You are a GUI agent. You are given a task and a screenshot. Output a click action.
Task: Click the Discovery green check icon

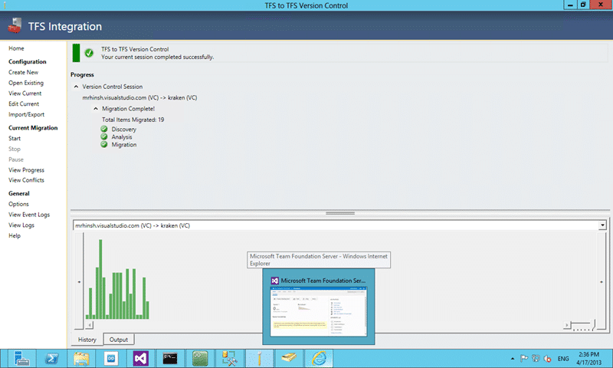coord(104,129)
